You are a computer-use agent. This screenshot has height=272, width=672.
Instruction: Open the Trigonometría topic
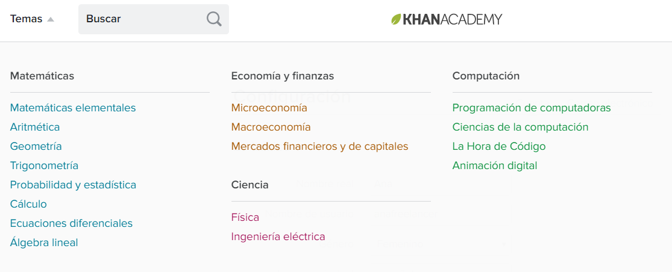44,165
